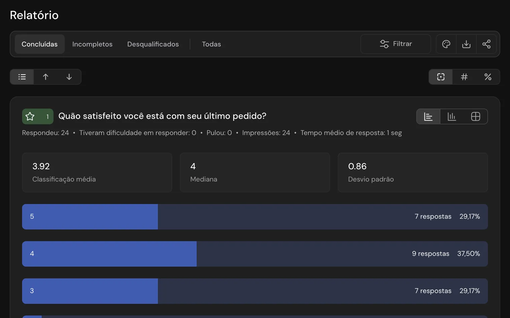Show percentages with percent icon
510x318 pixels.
[488, 77]
